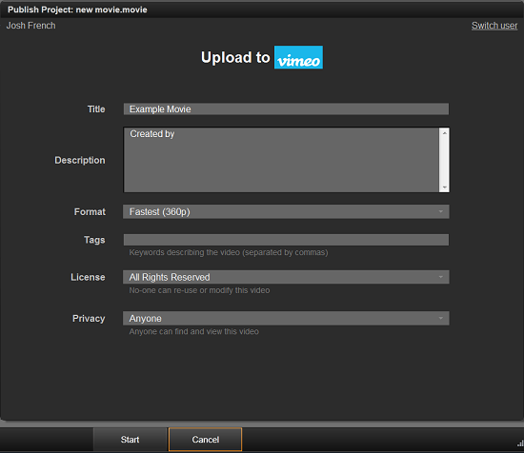Click the description box scrollbar track

[x=444, y=160]
